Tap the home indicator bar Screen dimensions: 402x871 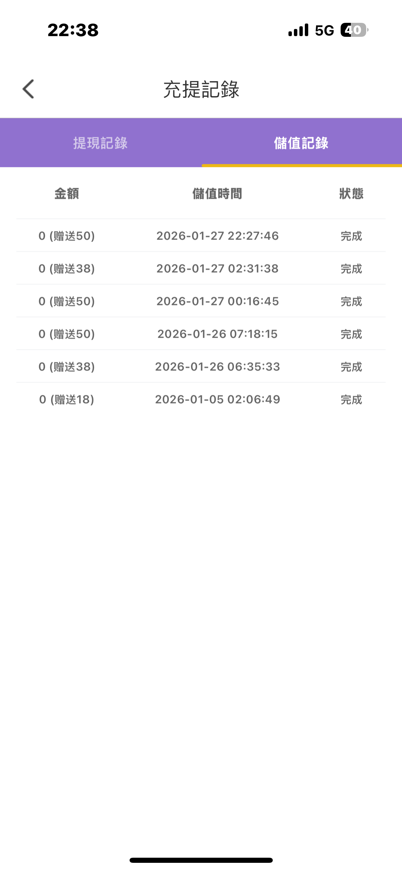(201, 860)
